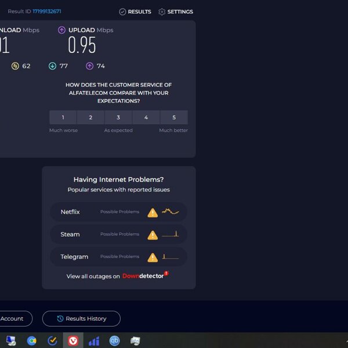Rate customer service as 3

click(118, 117)
